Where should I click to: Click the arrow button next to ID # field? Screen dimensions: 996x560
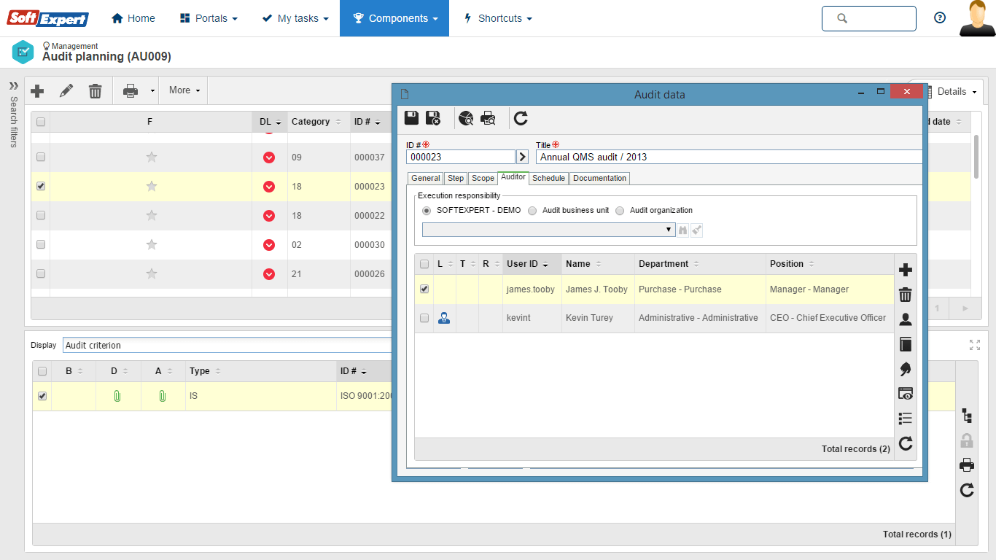point(523,157)
